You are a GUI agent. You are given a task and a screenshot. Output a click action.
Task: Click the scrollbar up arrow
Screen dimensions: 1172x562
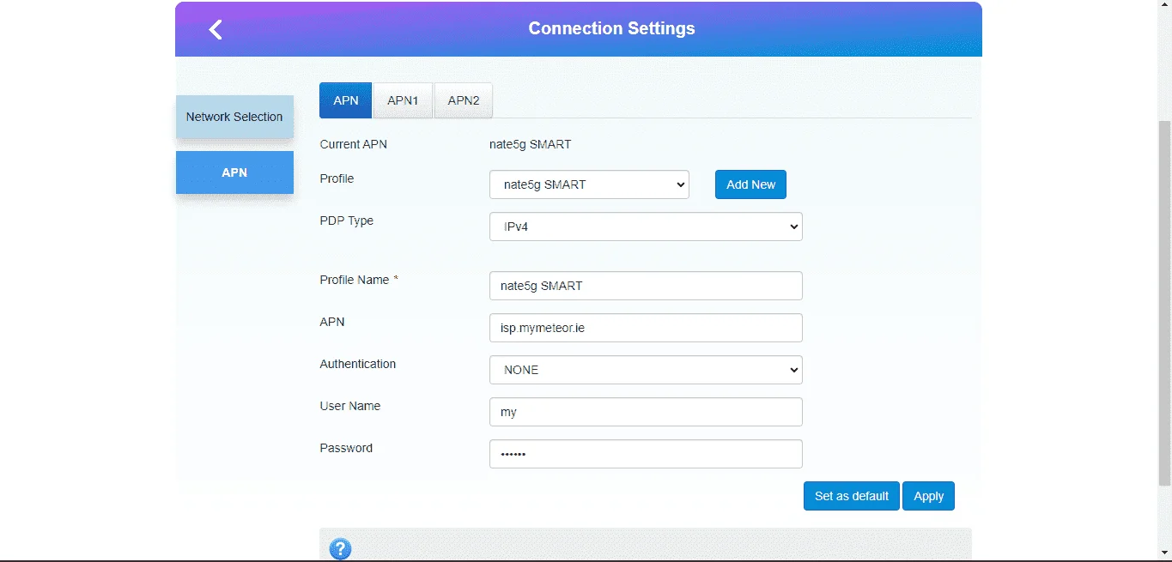click(x=1164, y=7)
